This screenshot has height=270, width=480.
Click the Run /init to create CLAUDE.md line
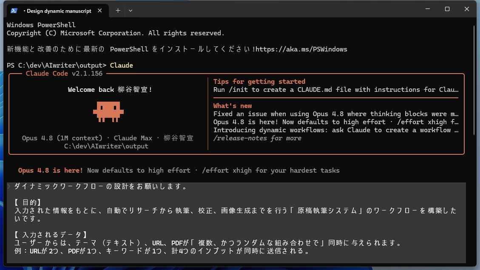[336, 90]
